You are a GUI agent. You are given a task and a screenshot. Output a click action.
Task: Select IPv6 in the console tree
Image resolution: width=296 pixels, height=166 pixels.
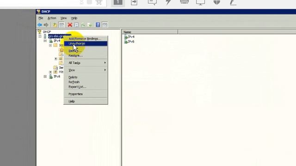click(x=57, y=77)
